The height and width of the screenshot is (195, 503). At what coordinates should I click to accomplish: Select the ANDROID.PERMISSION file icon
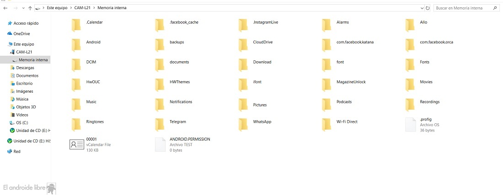click(161, 144)
